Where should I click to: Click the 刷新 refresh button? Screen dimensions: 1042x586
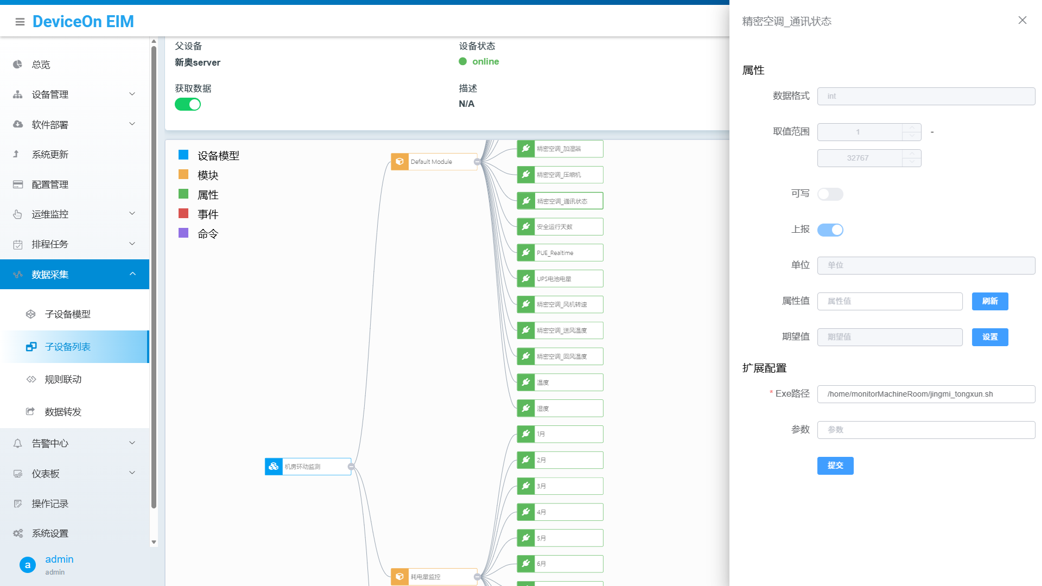[989, 301]
